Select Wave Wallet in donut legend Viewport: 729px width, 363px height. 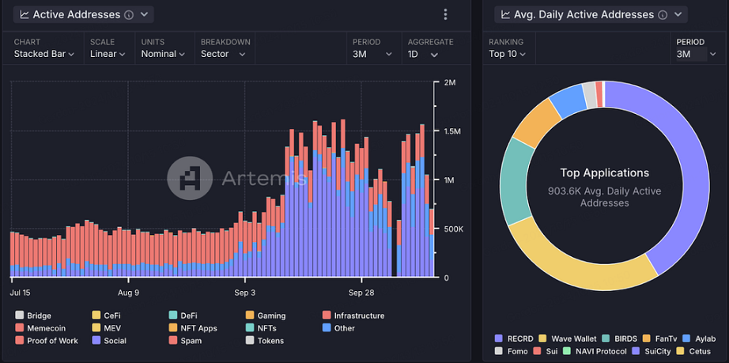[568, 338]
